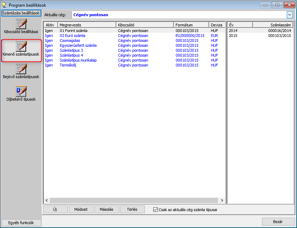This screenshot has height=228, width=297.
Task: Click the EUR currency cell
Action: click(214, 36)
